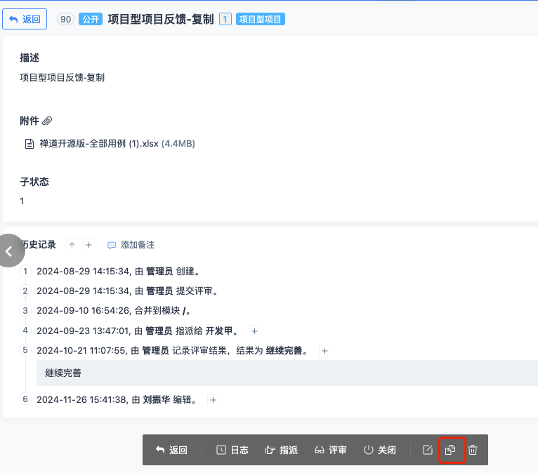Screen dimensions: 538x473
Task: Click the title 项目型项目反馈-复制
Action: (161, 19)
